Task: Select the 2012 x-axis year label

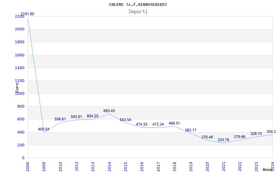Action: pos(77,166)
